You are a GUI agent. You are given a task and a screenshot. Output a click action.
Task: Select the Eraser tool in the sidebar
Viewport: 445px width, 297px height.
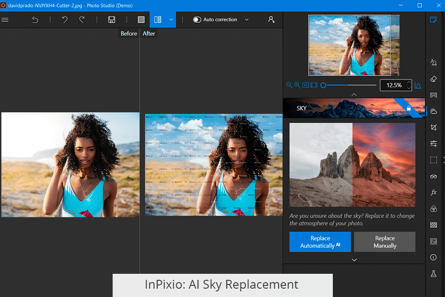click(x=433, y=79)
